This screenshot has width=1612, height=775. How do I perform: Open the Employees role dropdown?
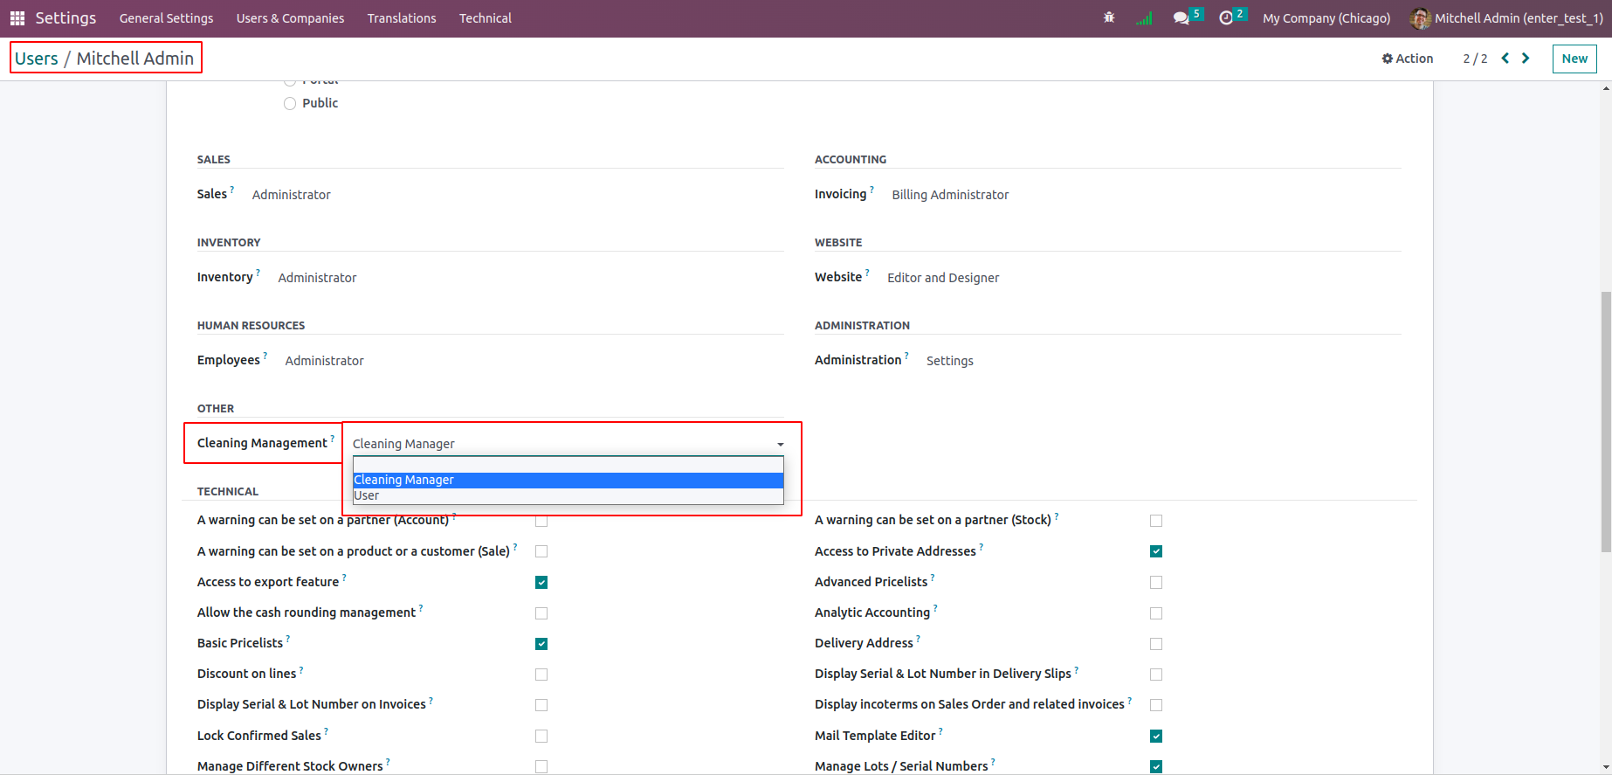point(324,361)
